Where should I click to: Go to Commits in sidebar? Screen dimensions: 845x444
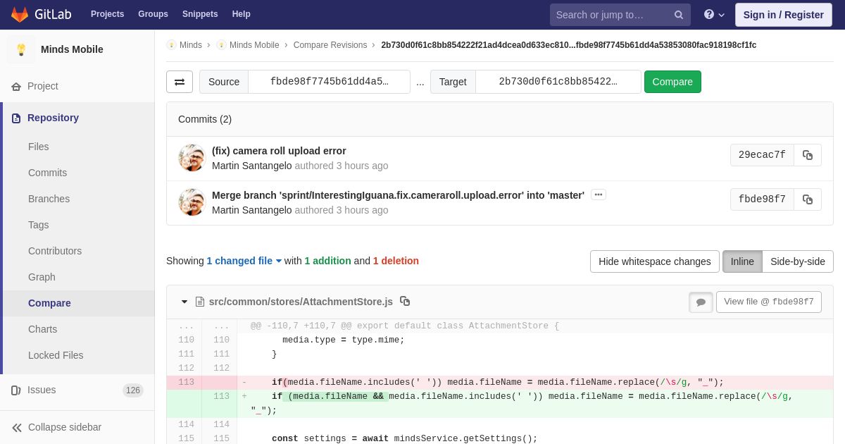[x=47, y=173]
